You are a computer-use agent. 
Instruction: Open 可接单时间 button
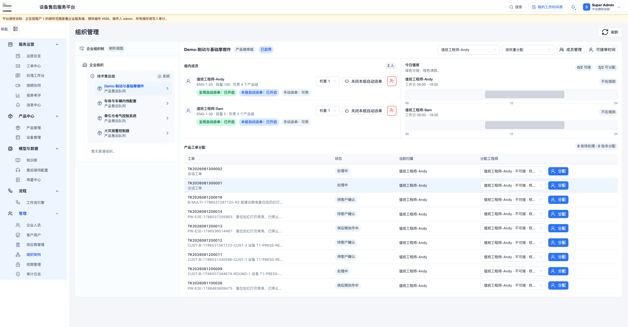click(602, 50)
